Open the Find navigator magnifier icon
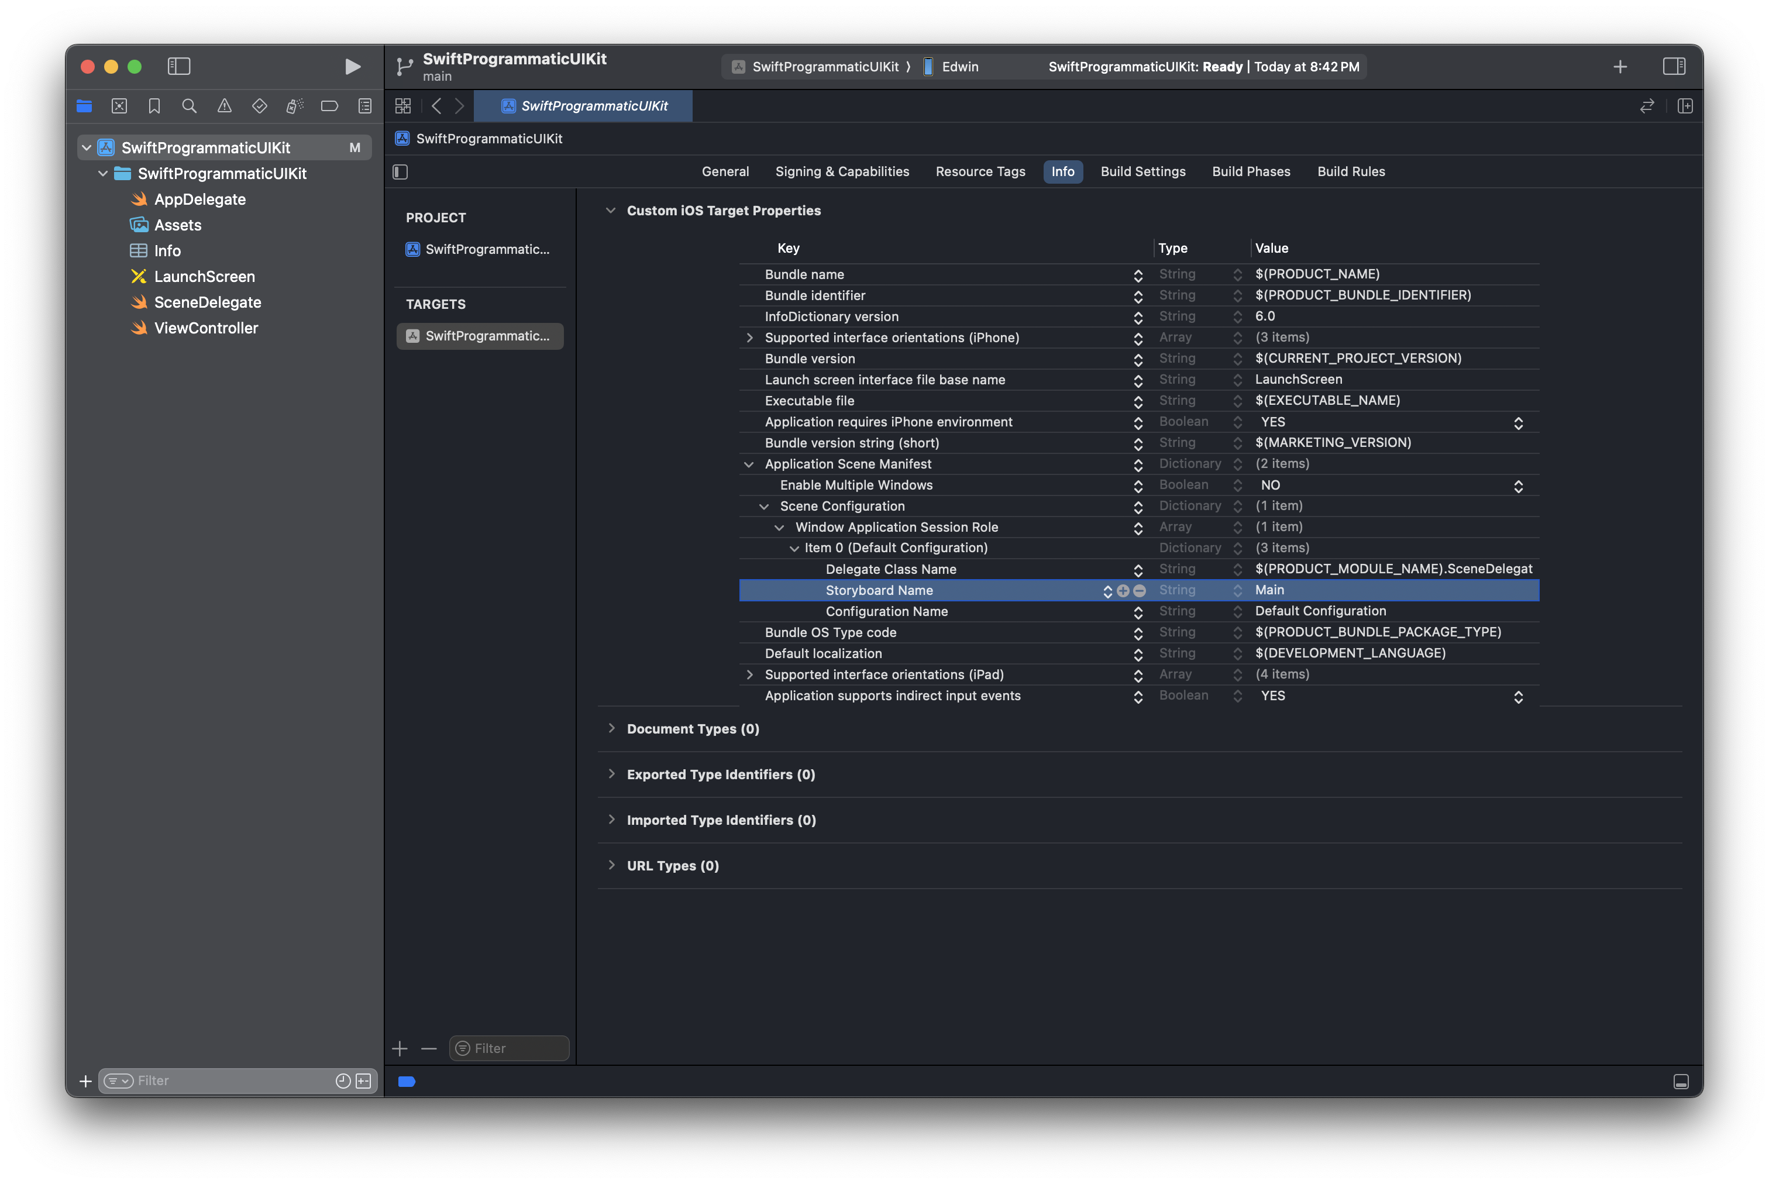The height and width of the screenshot is (1184, 1769). tap(190, 106)
